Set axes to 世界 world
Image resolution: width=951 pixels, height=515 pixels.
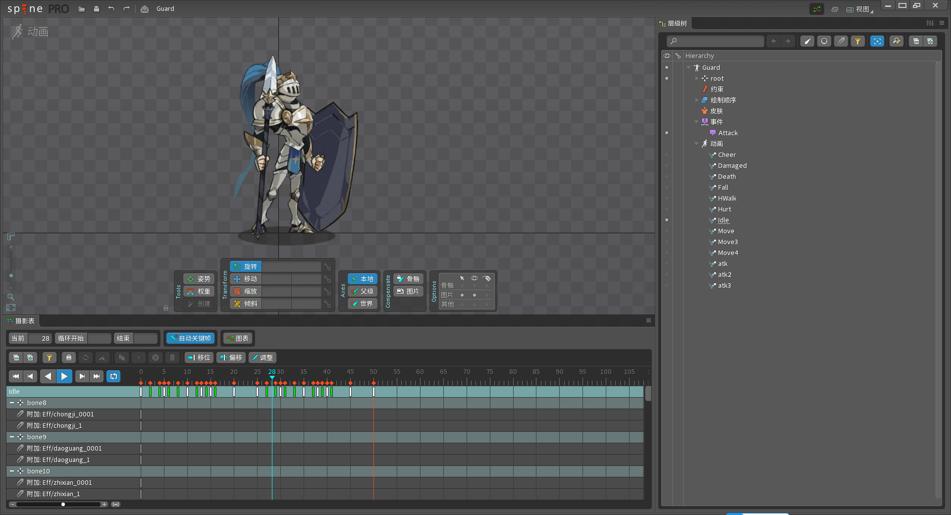click(363, 304)
